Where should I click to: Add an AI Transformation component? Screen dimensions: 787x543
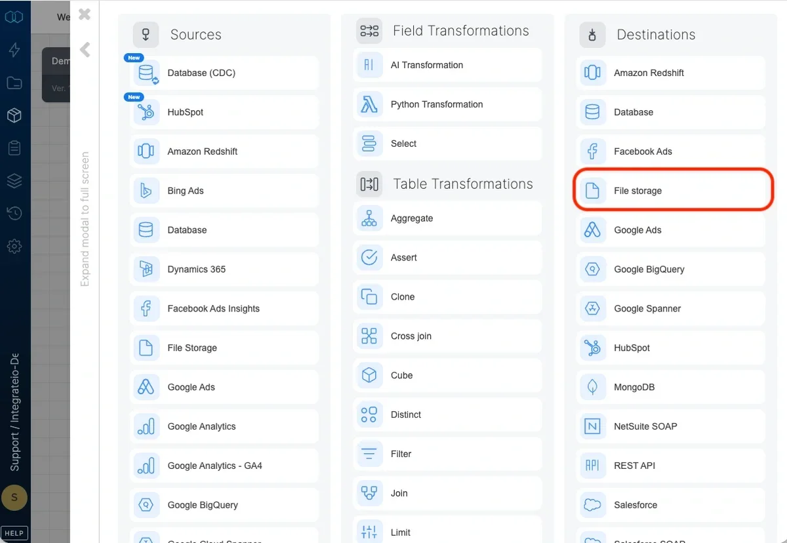(448, 65)
